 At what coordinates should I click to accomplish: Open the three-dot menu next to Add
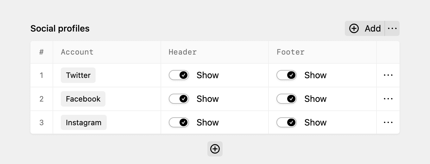click(392, 28)
